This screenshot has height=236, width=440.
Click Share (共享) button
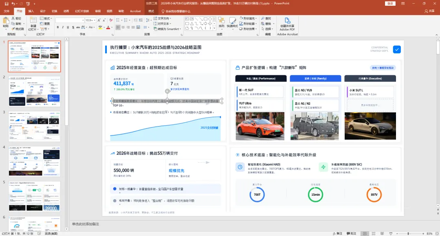[429, 11]
